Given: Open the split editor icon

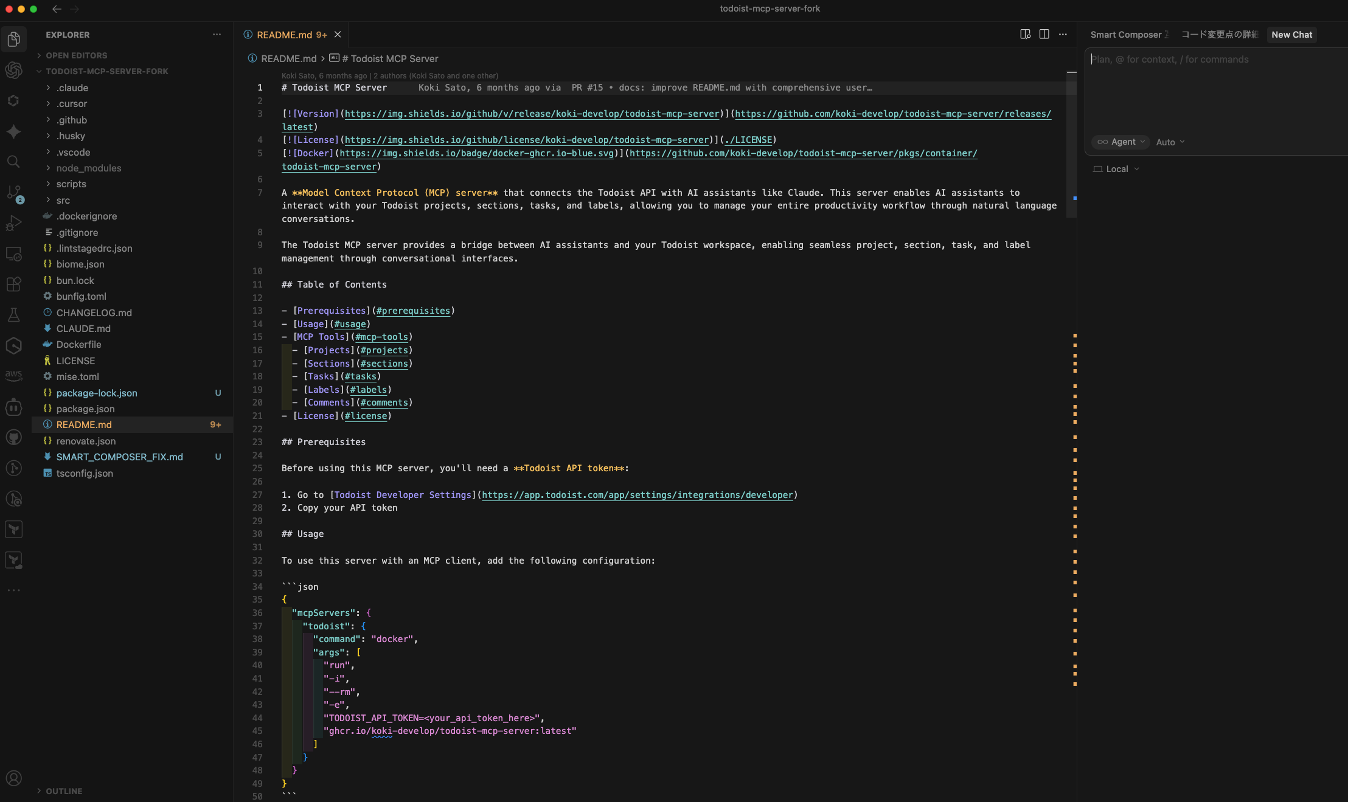Looking at the screenshot, I should 1044,34.
